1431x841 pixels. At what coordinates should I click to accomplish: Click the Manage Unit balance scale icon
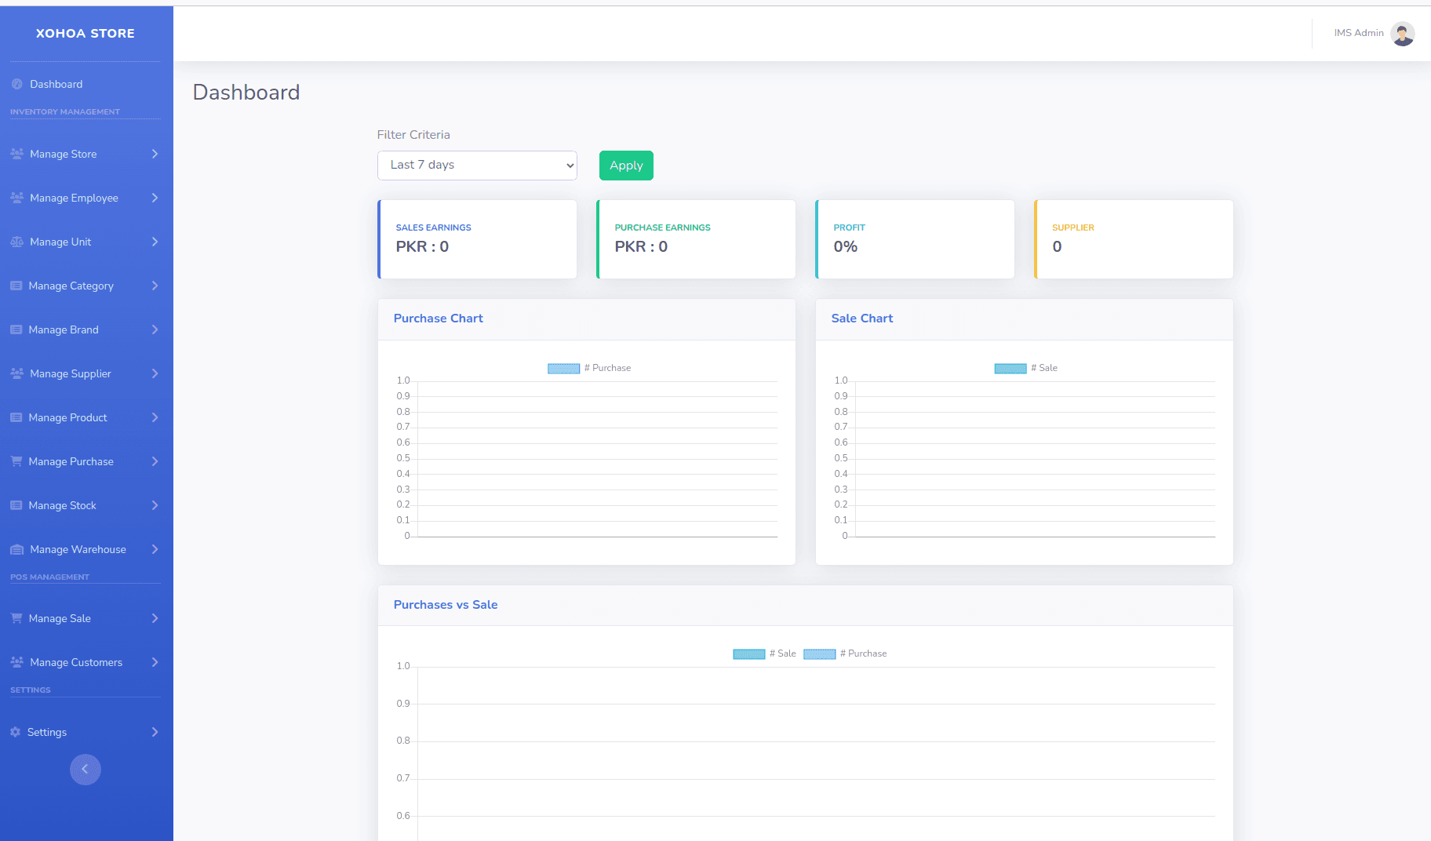point(16,242)
